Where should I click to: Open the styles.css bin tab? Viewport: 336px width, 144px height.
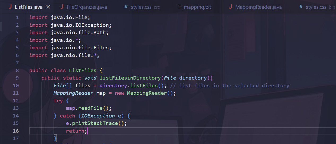click(317, 7)
